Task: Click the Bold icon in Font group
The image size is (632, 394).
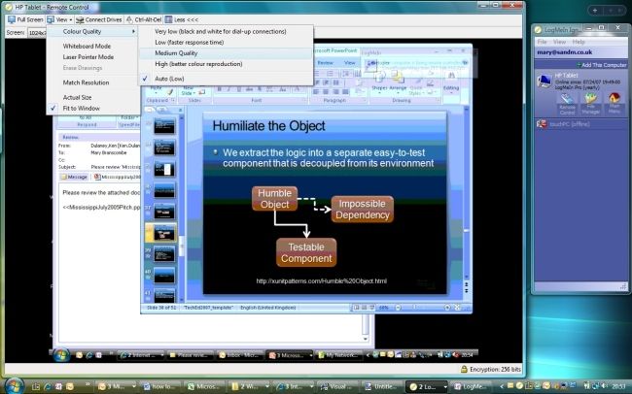Action: pos(220,89)
